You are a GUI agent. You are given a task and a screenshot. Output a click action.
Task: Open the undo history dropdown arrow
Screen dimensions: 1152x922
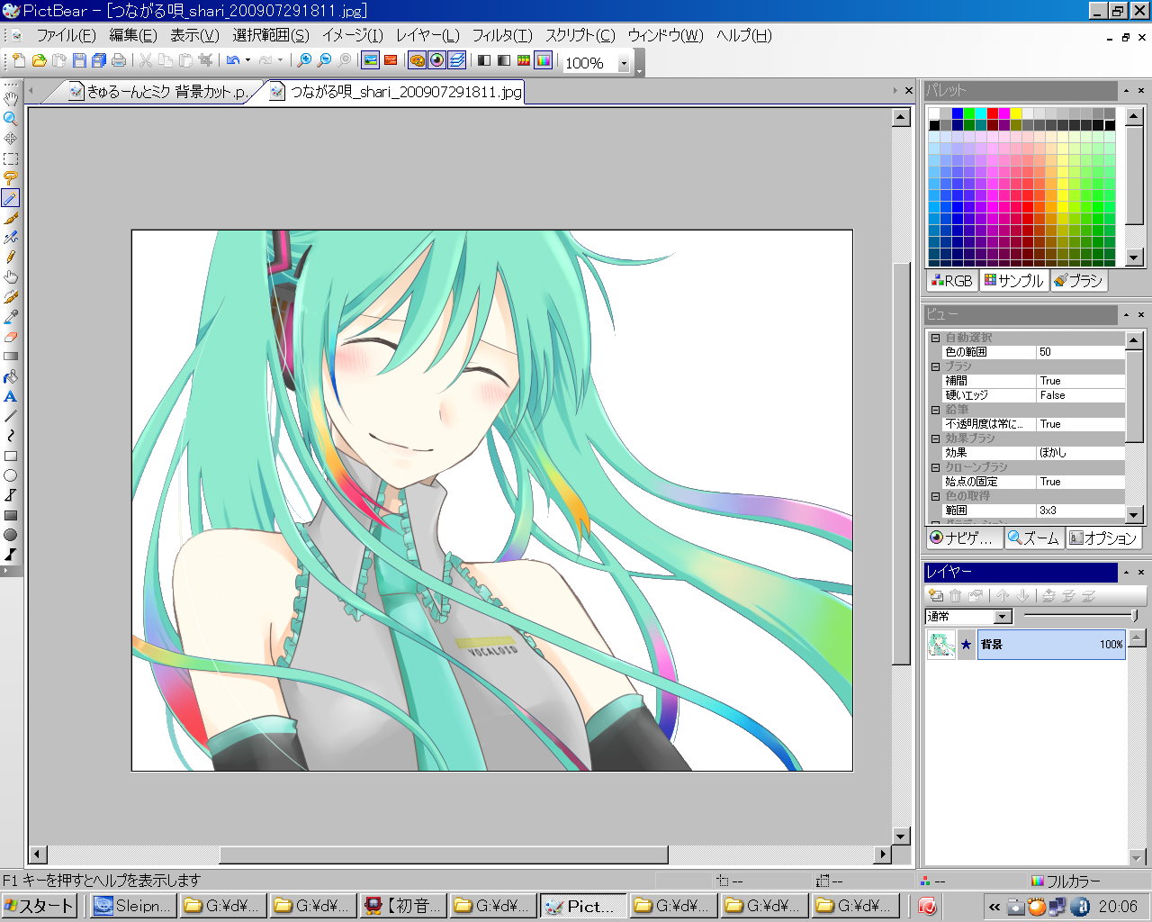pos(247,60)
